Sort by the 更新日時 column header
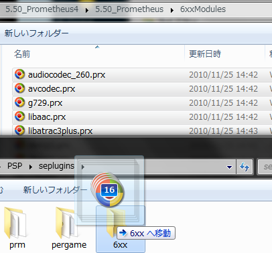This screenshot has height=253, width=272. (x=205, y=54)
